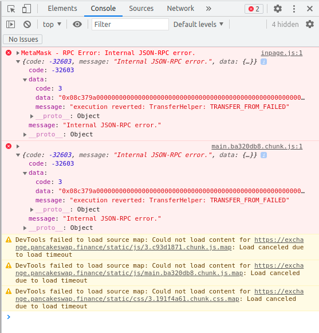Click the 4 hidden messages label
Viewport: 319px width, 333px height.
pos(285,25)
